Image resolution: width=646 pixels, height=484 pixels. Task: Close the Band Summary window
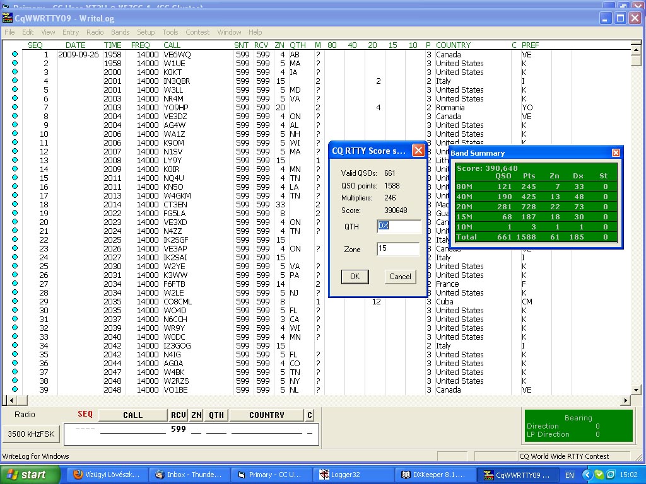(x=616, y=153)
